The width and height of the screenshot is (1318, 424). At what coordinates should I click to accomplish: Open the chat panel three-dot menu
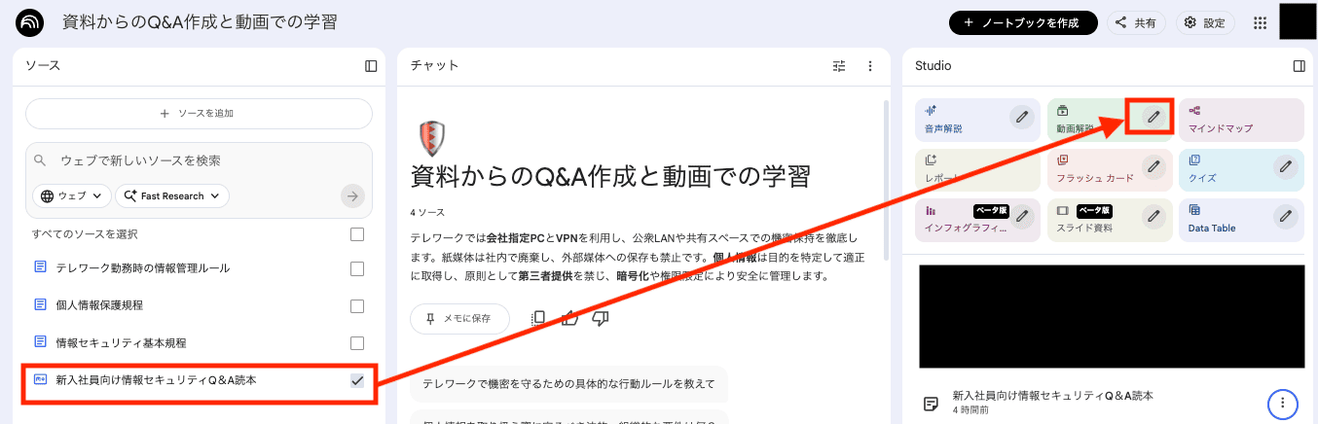[870, 66]
